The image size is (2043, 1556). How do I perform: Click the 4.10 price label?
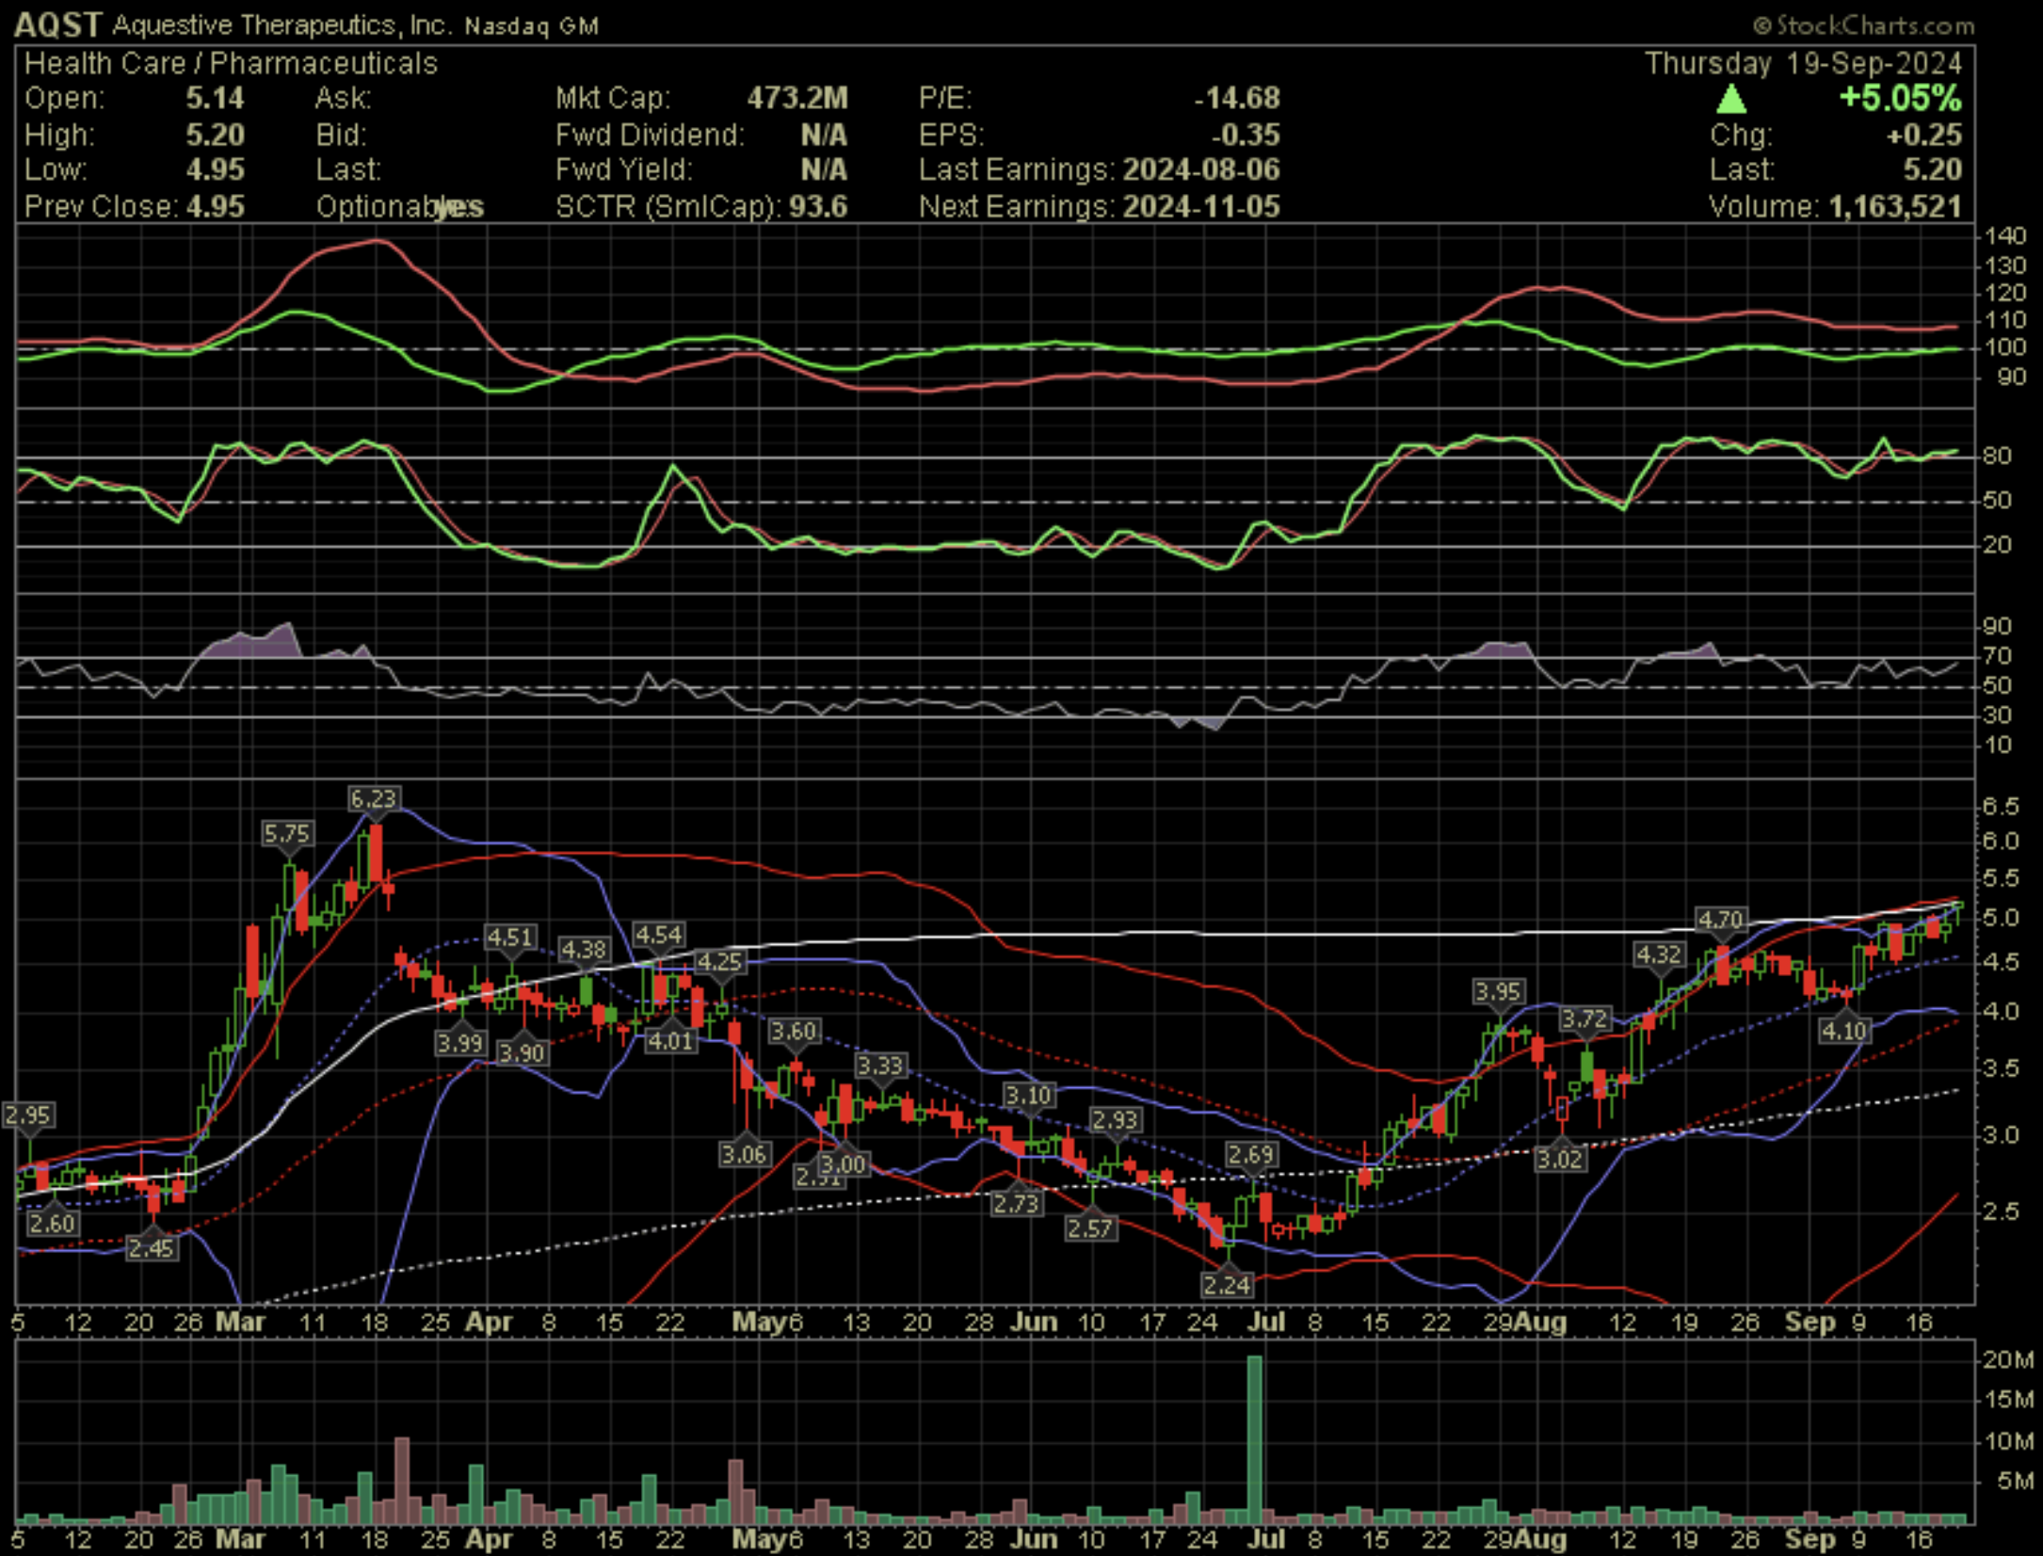pos(1843,1031)
